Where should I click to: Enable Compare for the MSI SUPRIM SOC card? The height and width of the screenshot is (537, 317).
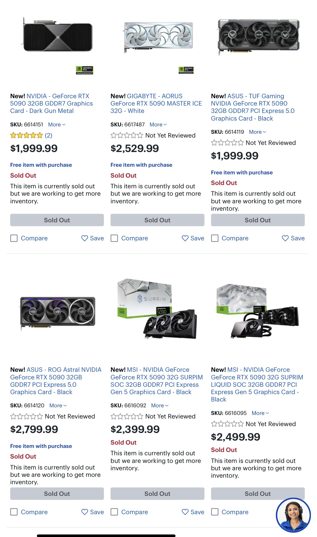tap(114, 512)
